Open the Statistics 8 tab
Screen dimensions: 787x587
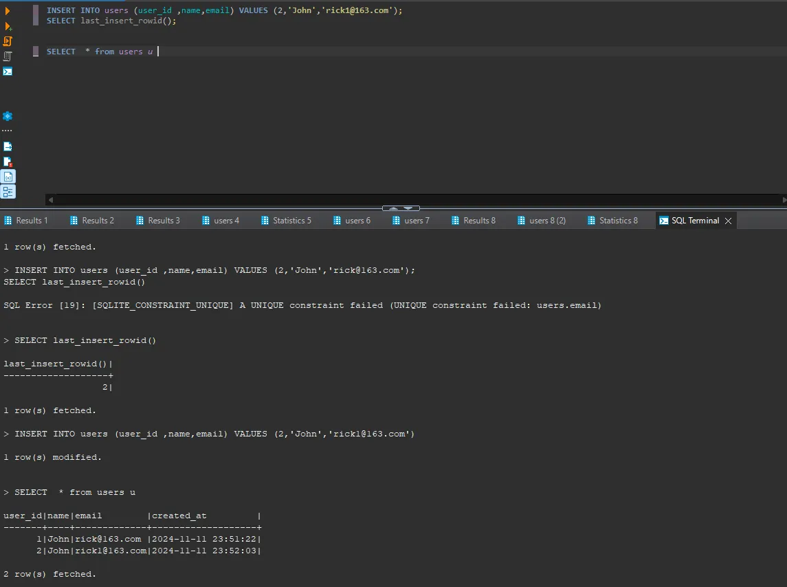[613, 221]
